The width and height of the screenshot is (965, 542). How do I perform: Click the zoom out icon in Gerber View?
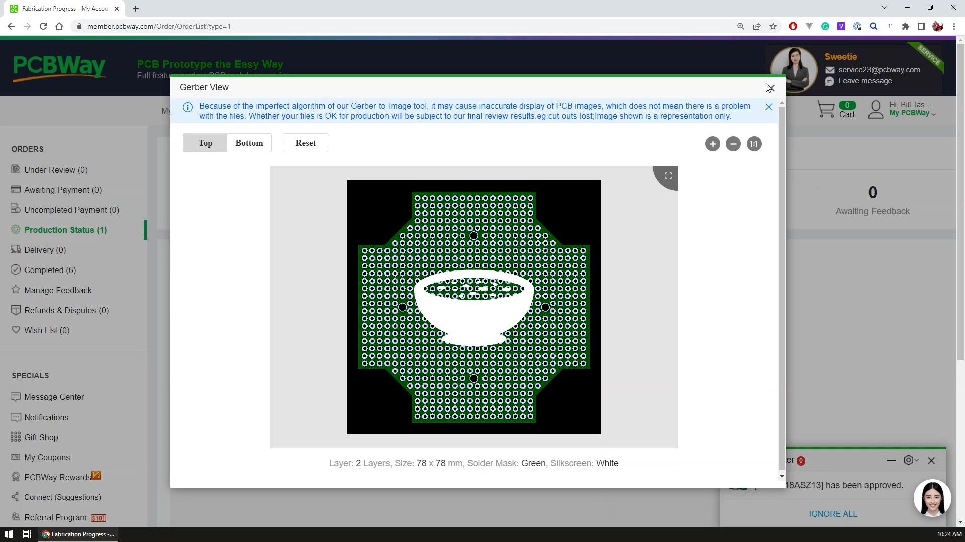pos(733,143)
